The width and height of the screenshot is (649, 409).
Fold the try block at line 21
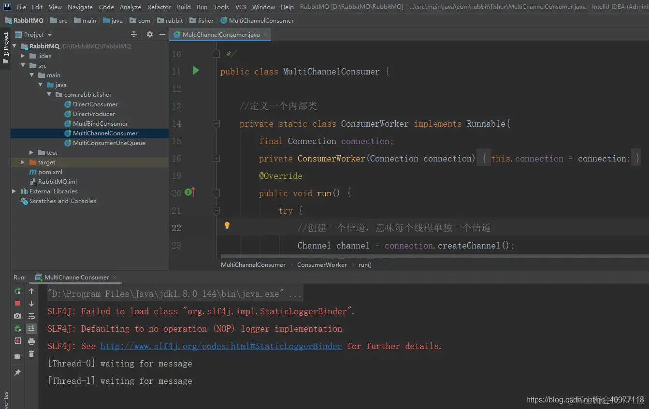click(x=216, y=210)
